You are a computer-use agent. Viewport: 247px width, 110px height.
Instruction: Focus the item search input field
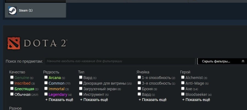pyautogui.click(x=120, y=61)
